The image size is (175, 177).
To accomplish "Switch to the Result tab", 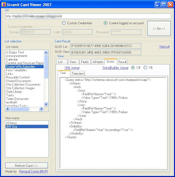I will (122, 62).
